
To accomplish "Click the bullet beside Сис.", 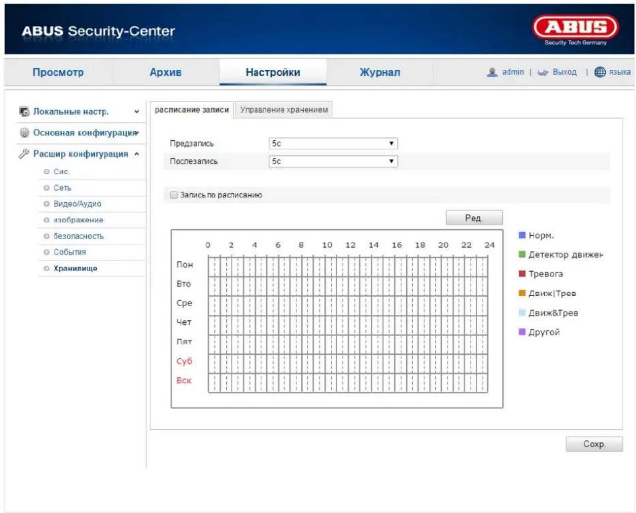I will [47, 172].
